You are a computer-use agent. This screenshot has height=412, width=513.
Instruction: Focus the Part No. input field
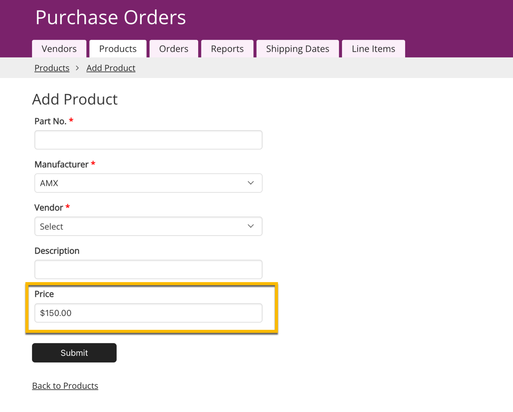[x=148, y=140]
